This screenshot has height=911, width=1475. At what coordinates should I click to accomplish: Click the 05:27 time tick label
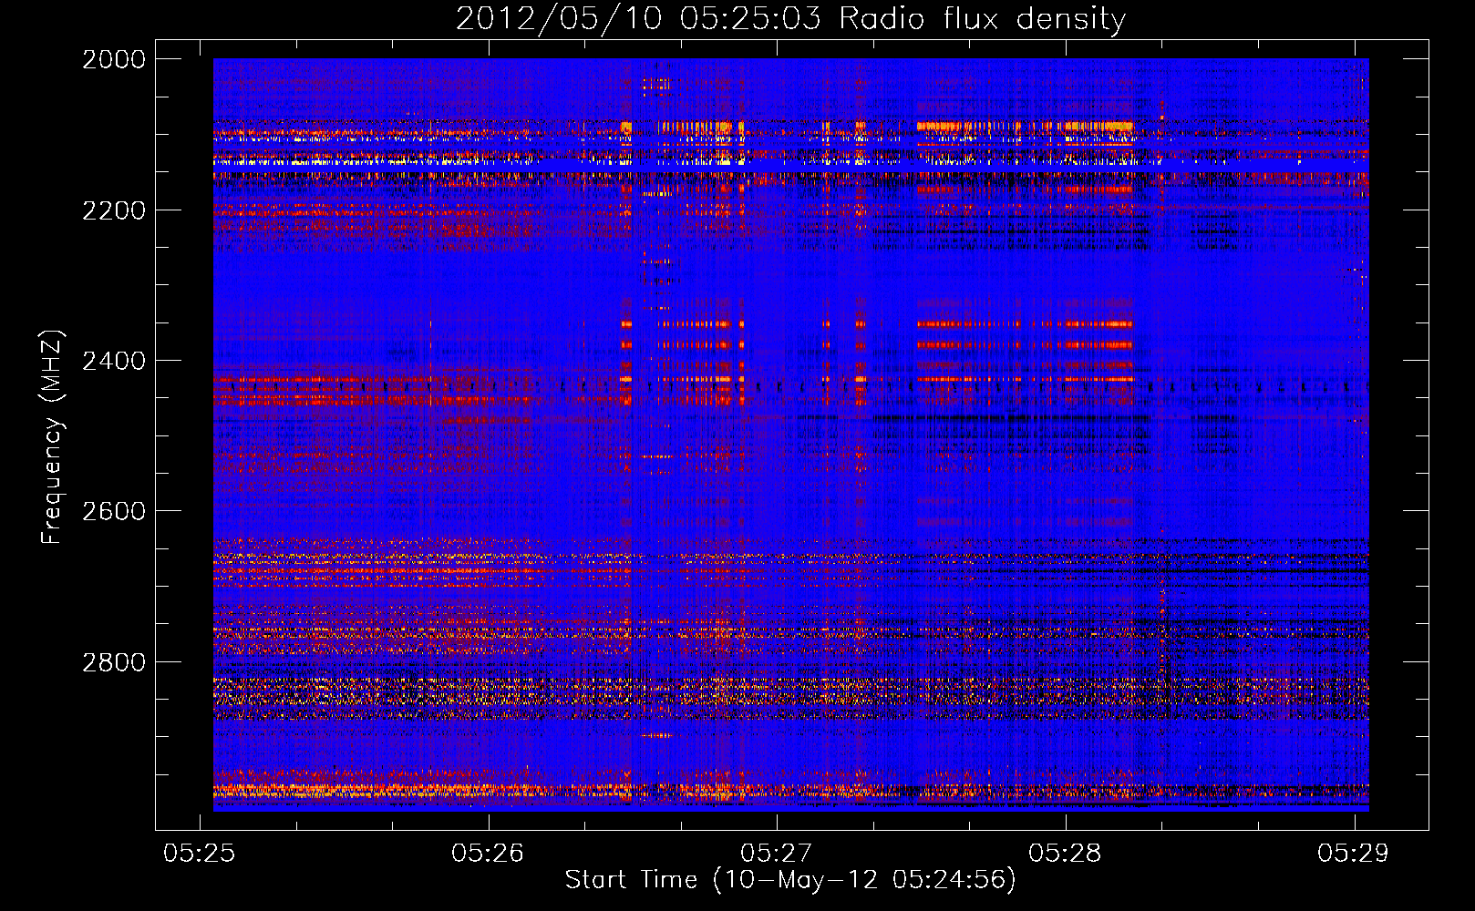pos(776,853)
